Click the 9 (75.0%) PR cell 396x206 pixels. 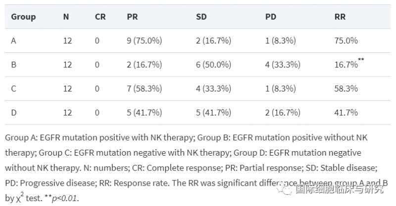[144, 41]
